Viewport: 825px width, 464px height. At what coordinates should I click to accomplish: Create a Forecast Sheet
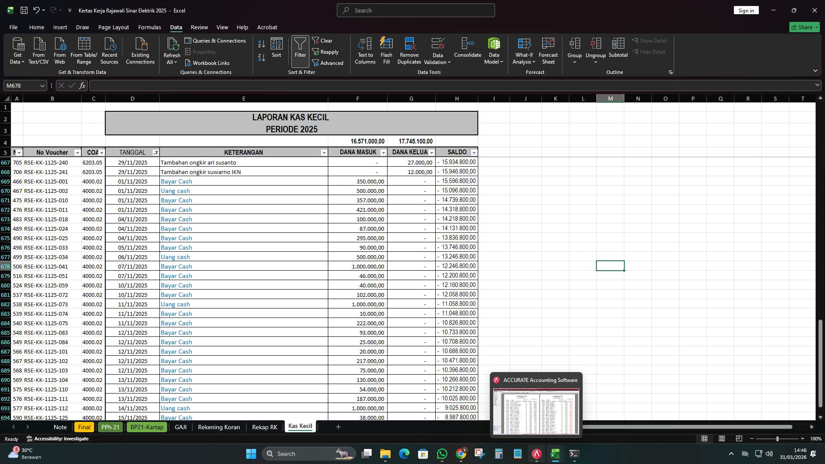tap(548, 50)
